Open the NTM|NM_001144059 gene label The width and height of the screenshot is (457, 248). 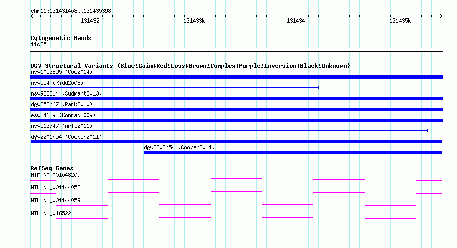(x=55, y=200)
